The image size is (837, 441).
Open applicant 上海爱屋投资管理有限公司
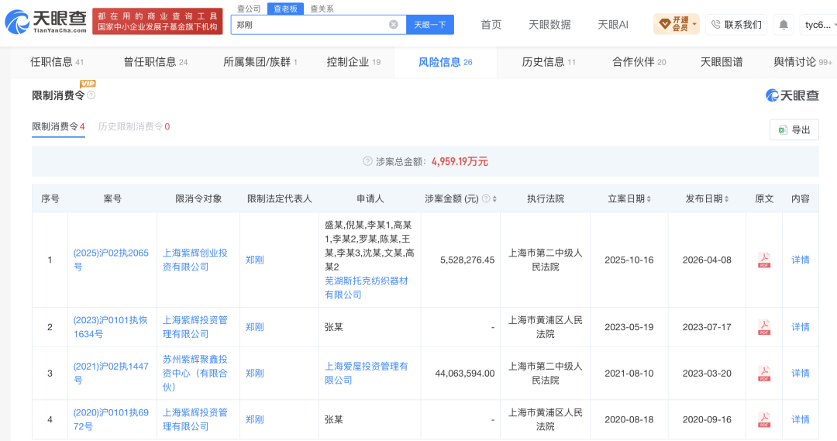(366, 374)
